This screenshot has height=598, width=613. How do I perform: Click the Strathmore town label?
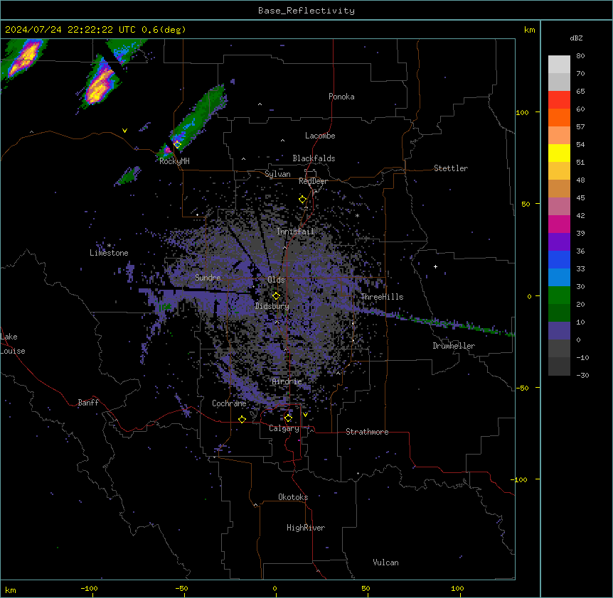tap(367, 432)
